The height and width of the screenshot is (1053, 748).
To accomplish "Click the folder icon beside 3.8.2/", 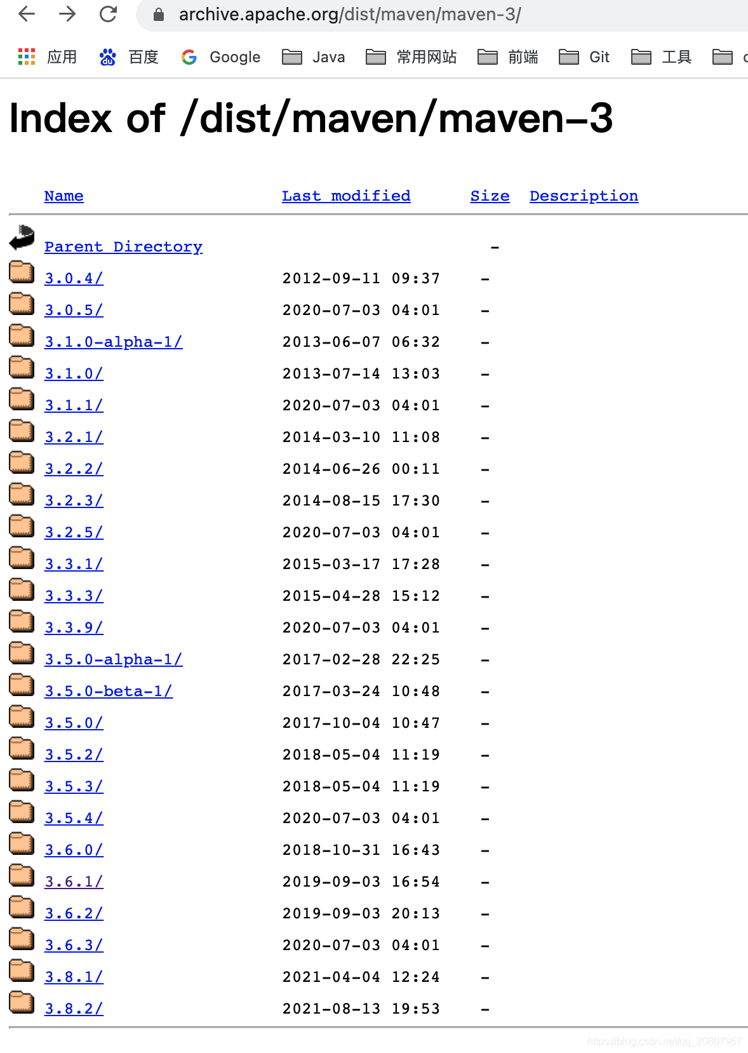I will click(22, 1002).
